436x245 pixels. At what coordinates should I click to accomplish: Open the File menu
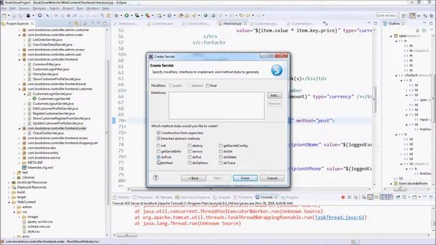[x=4, y=9]
